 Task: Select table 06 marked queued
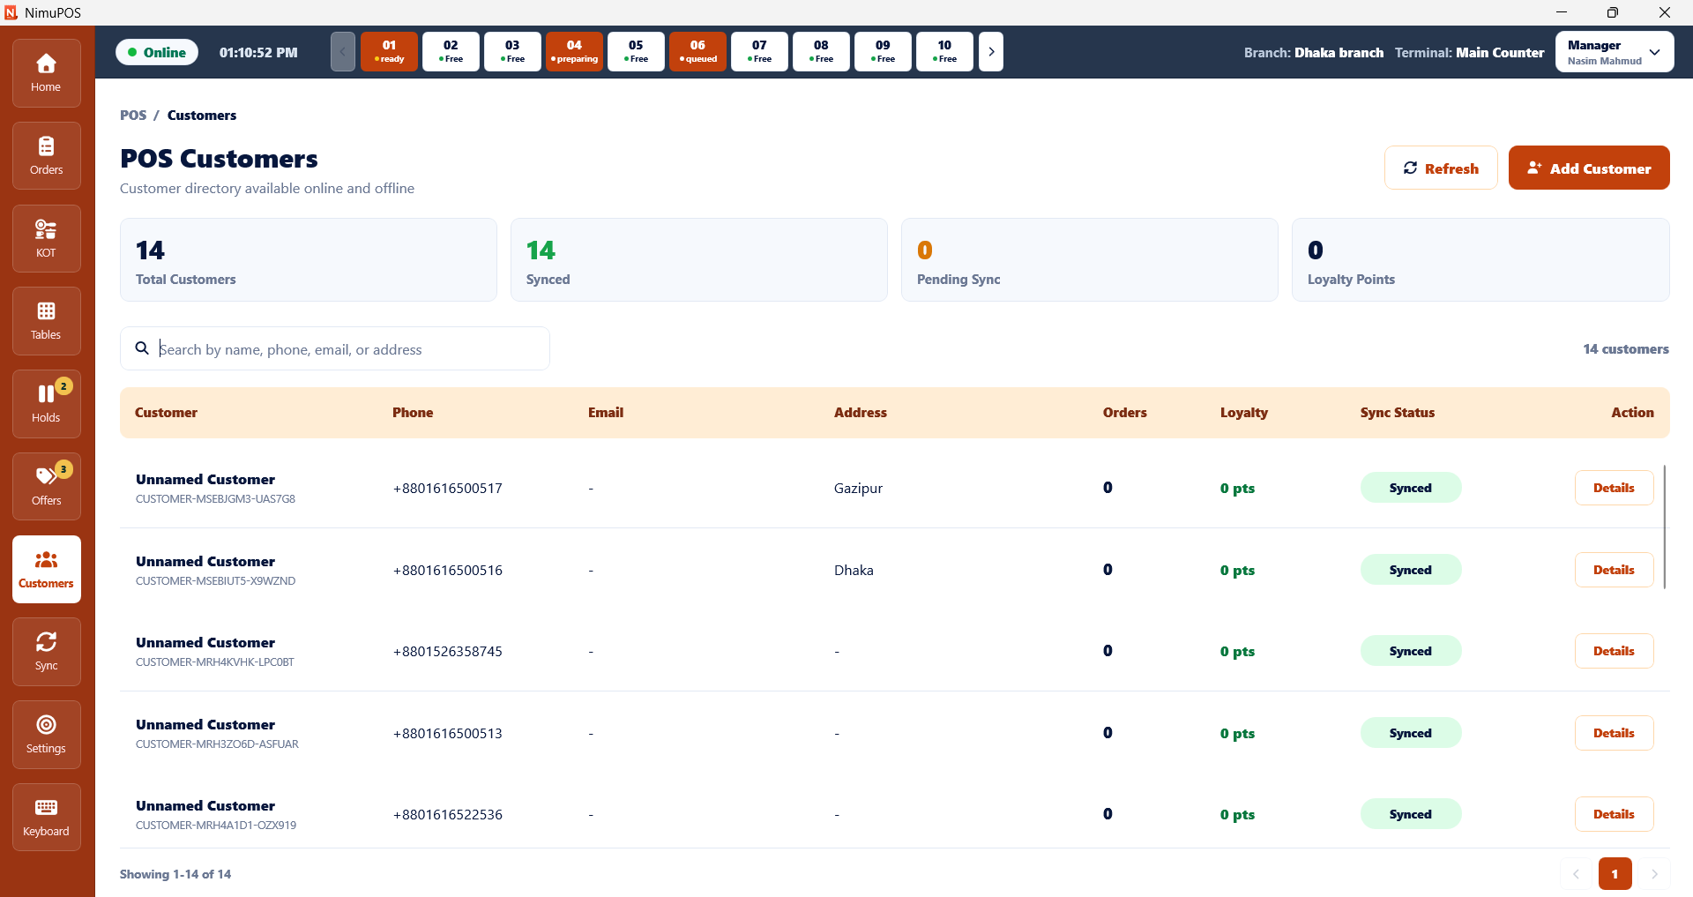click(x=697, y=51)
